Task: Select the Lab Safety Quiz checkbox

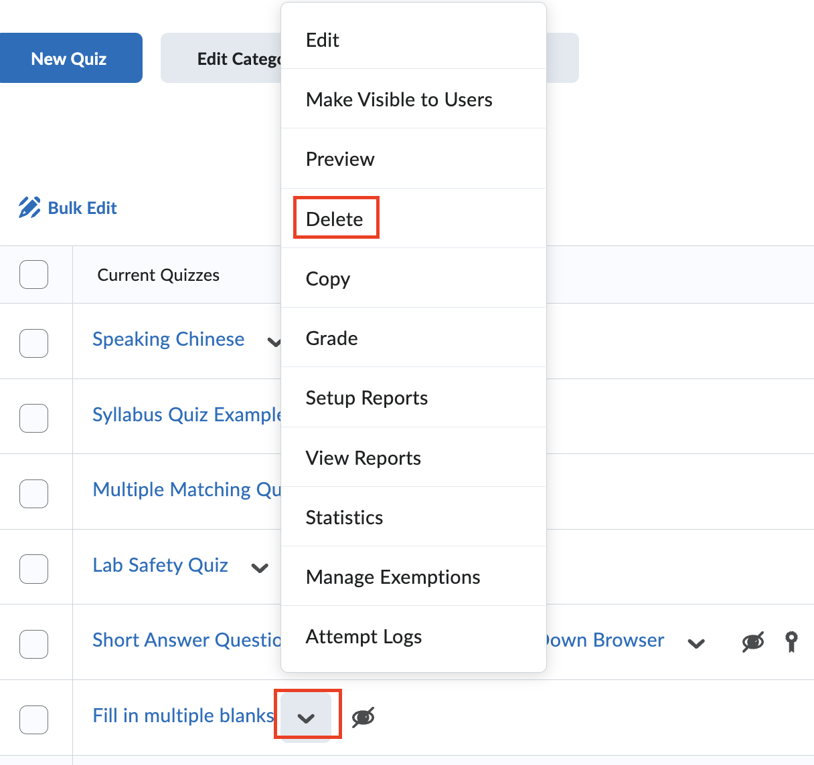Action: coord(33,569)
